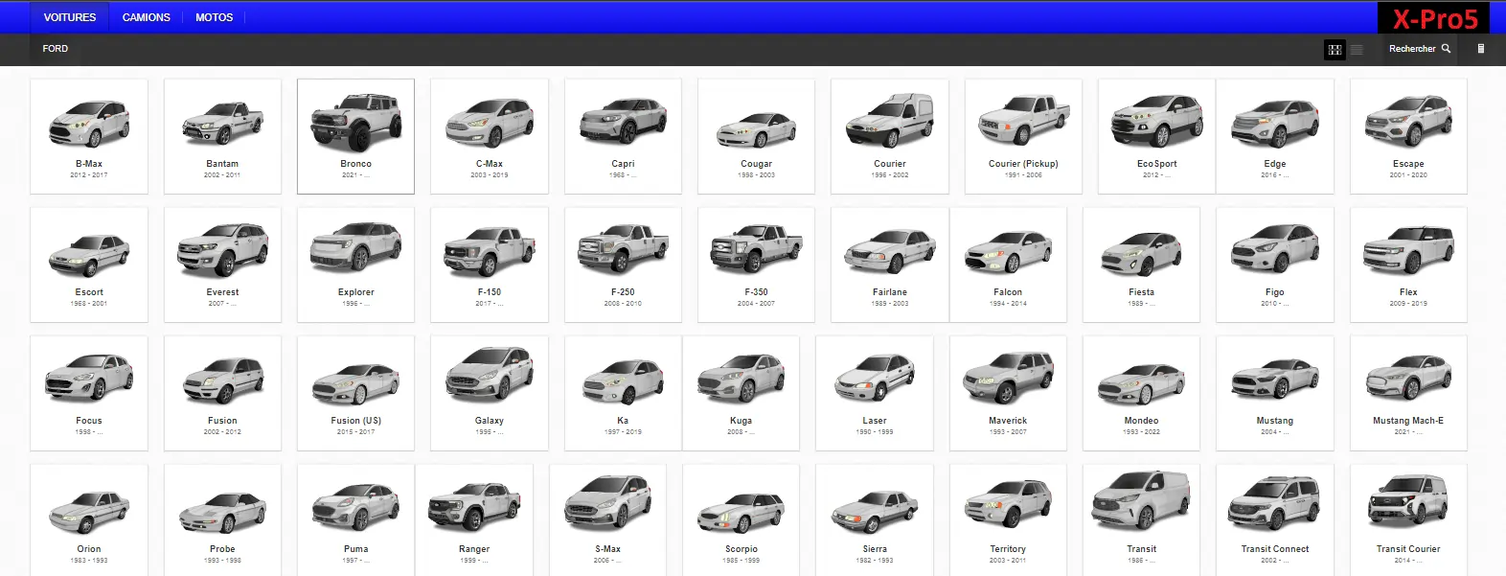The height and width of the screenshot is (576, 1506).
Task: Open the Transit 1986 van card
Action: pyautogui.click(x=1141, y=520)
